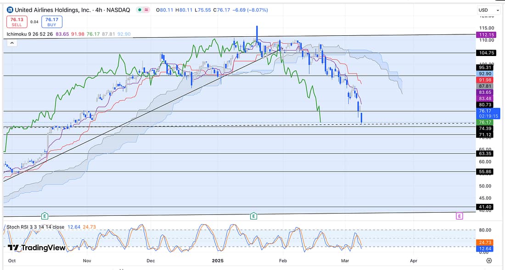Image resolution: width=505 pixels, height=270 pixels.
Task: Select the Ichimoku 9 26 52 26 indicator legend
Action: click(30, 34)
